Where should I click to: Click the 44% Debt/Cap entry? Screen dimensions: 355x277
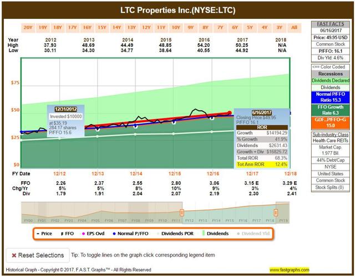click(331, 160)
